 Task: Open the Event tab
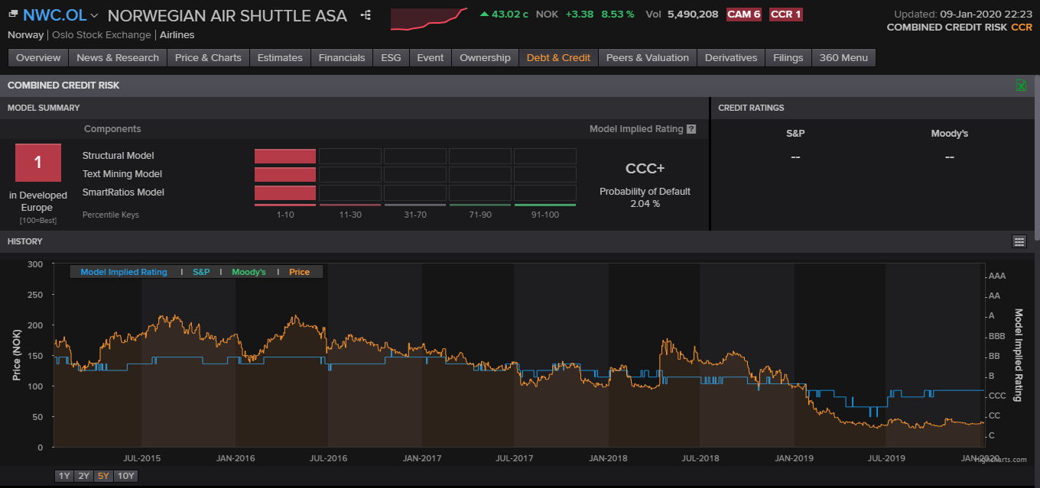[431, 58]
